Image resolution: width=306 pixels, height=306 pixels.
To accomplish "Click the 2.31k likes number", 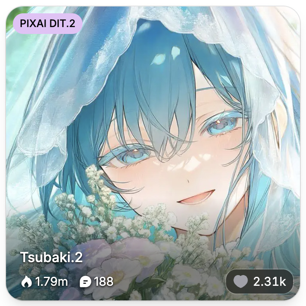I will pos(269,282).
